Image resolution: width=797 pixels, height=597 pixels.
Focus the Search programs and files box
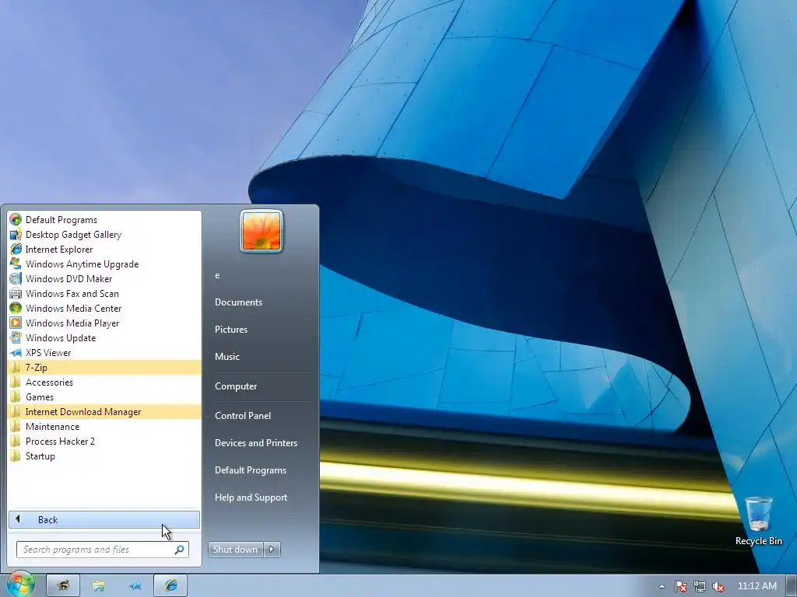coord(103,550)
